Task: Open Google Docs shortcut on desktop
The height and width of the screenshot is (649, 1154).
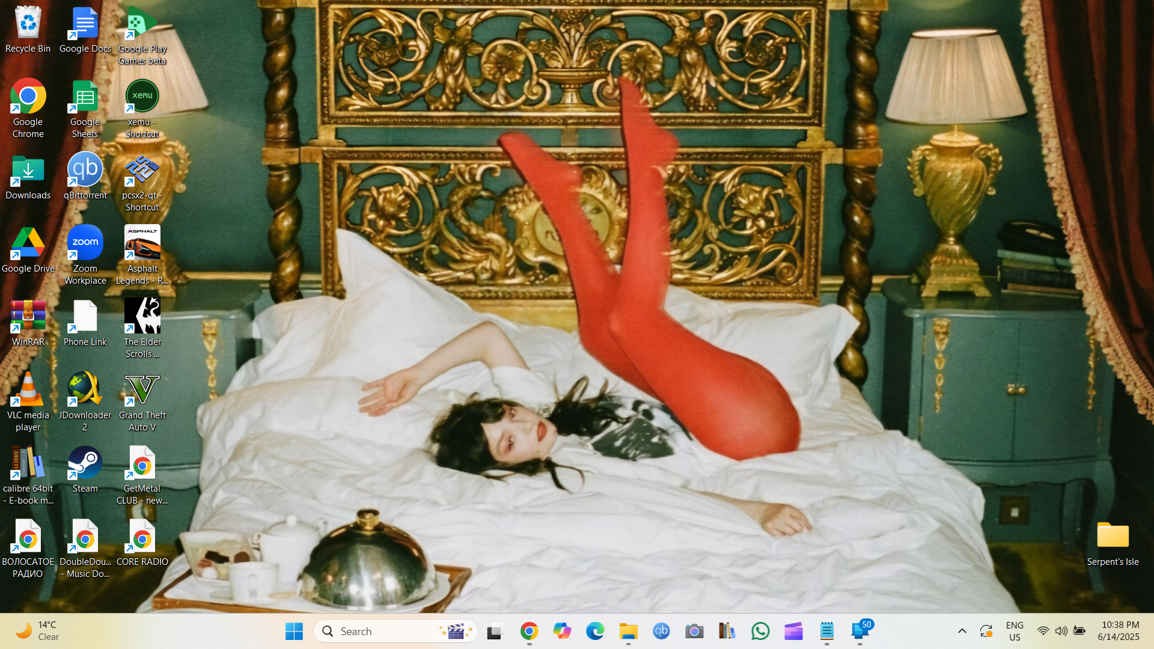Action: point(85,30)
